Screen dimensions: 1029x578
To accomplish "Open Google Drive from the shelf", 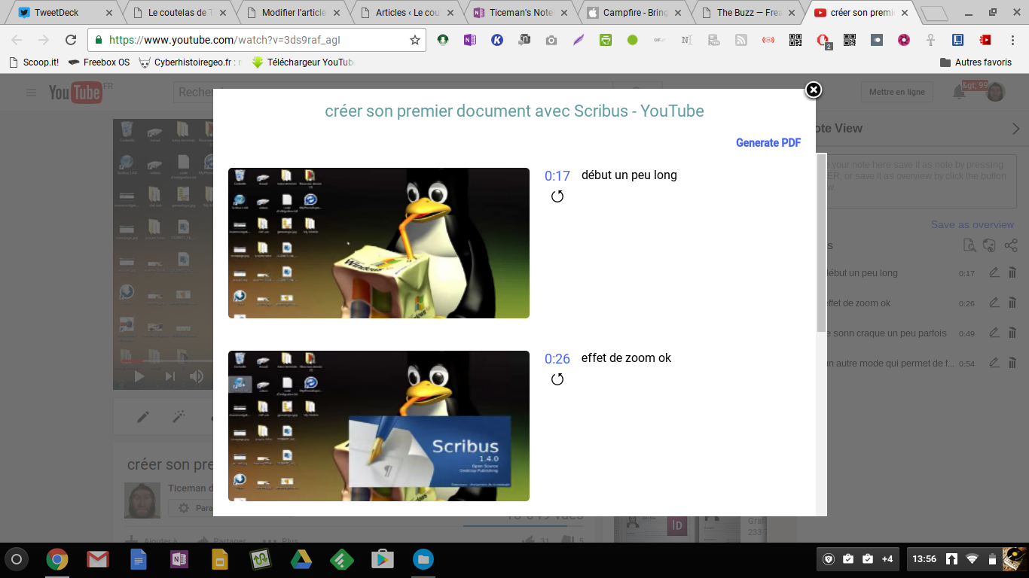I will (301, 559).
